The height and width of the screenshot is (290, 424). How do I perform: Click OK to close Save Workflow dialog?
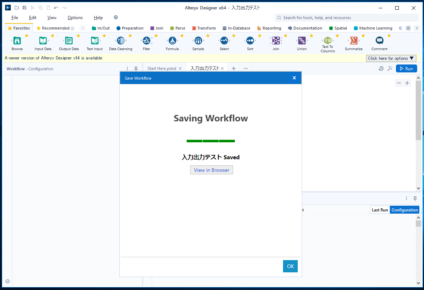coord(290,266)
